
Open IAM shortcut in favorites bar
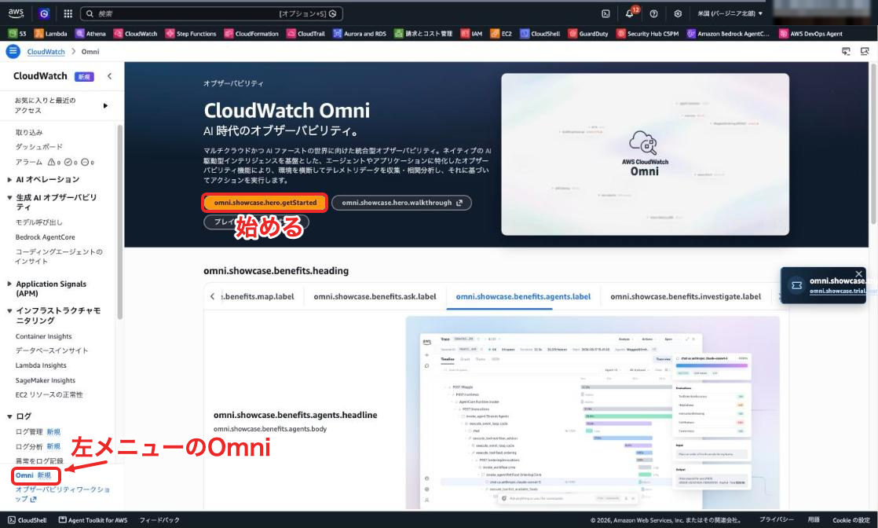pos(471,34)
